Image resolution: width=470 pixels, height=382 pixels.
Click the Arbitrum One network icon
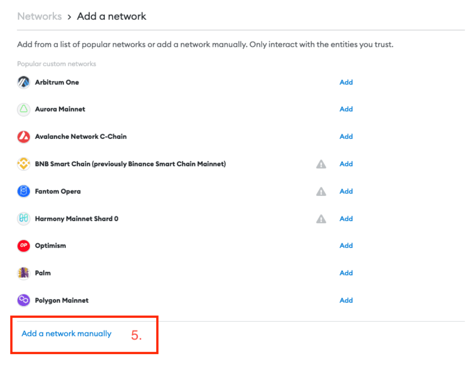pyautogui.click(x=24, y=82)
